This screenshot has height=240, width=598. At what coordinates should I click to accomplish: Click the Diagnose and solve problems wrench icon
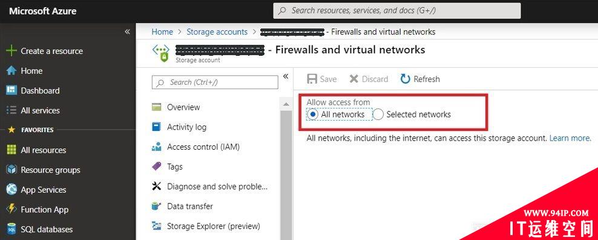click(156, 186)
